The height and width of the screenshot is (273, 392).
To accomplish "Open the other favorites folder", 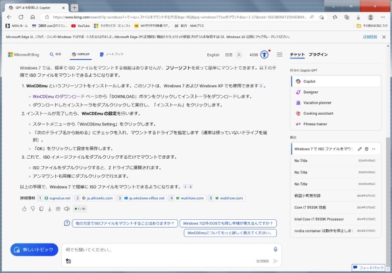I will point(372,26).
